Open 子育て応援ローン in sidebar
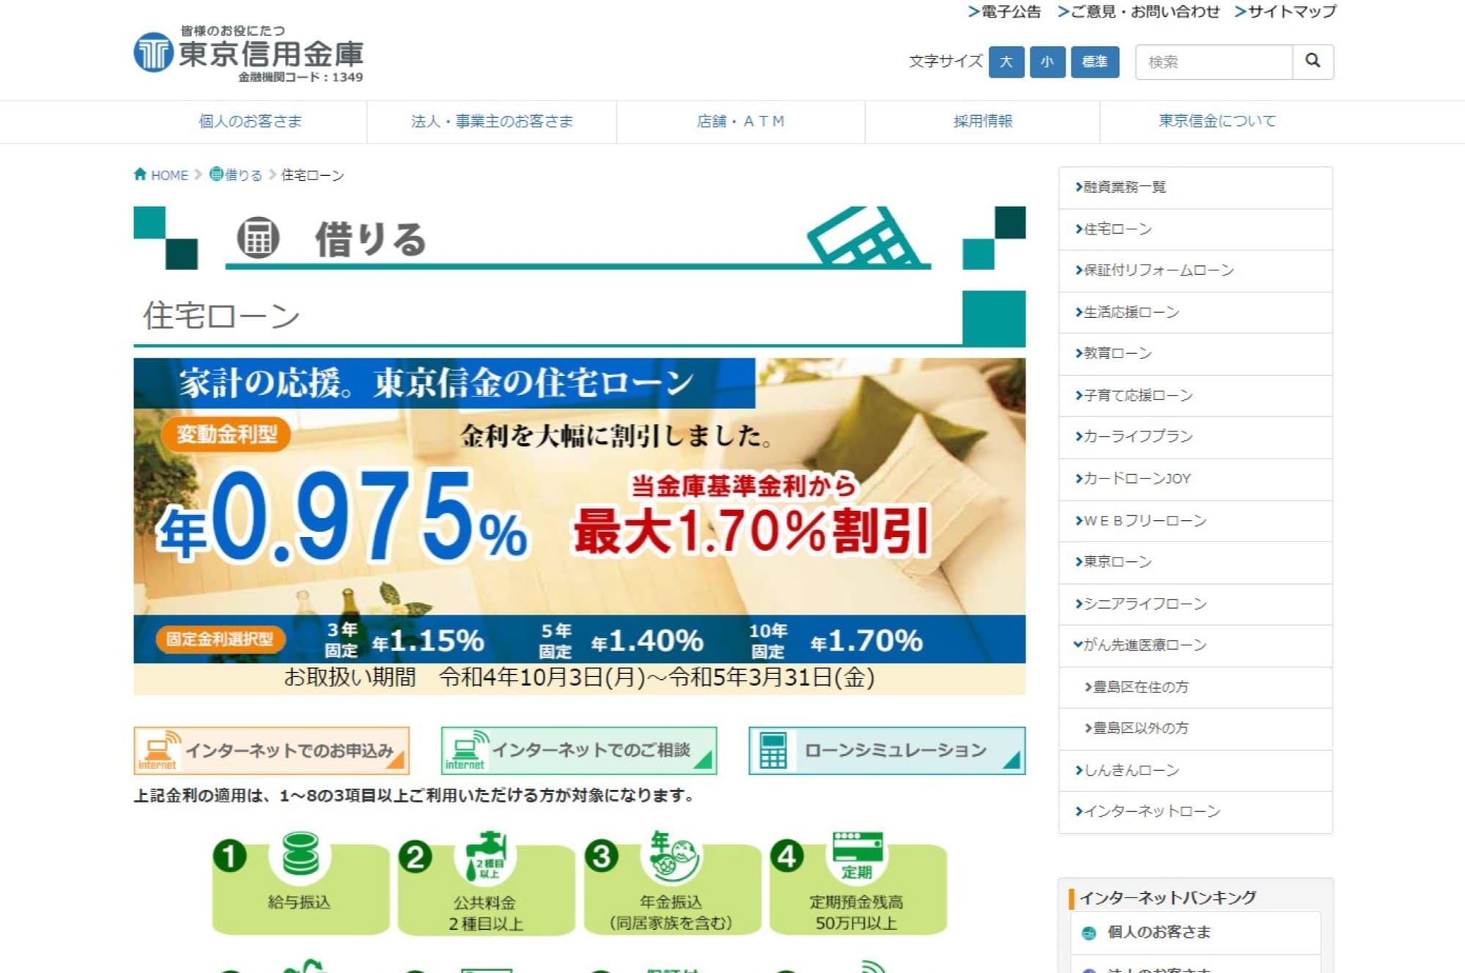The width and height of the screenshot is (1465, 973). [x=1195, y=396]
